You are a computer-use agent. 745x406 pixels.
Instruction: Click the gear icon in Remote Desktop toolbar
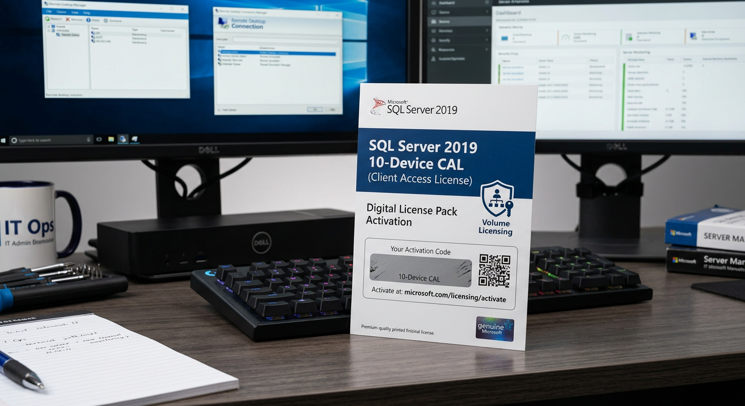(105, 20)
